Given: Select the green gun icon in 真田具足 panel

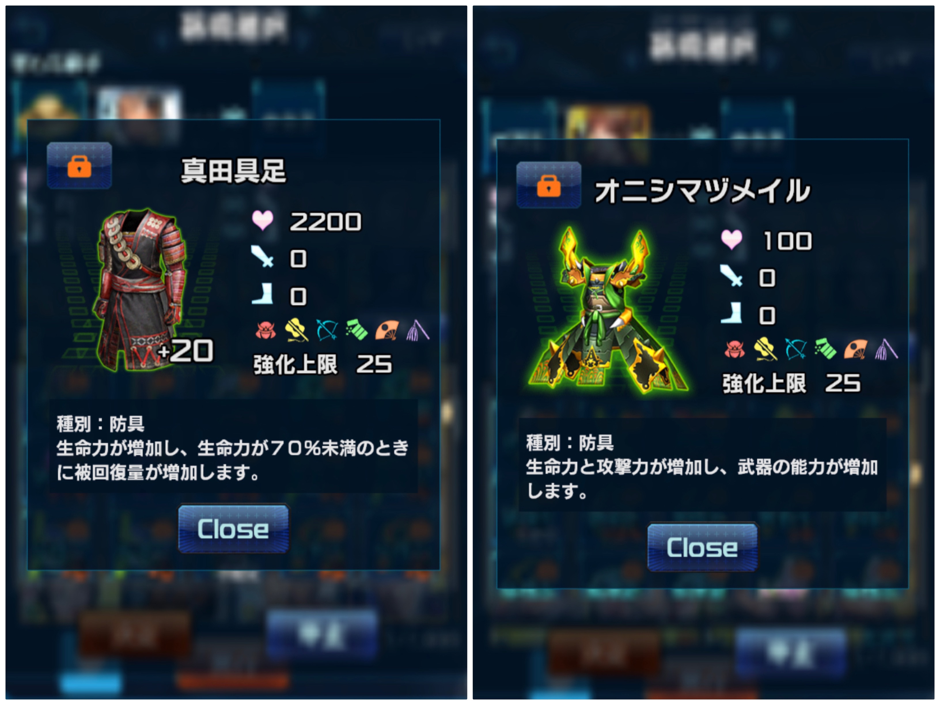Looking at the screenshot, I should click(357, 330).
